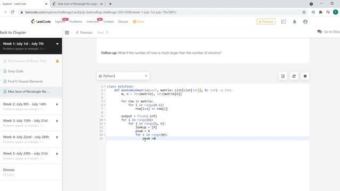Click the 'lookup = [0]' code line
The width and height of the screenshot is (340, 191).
click(x=146, y=127)
